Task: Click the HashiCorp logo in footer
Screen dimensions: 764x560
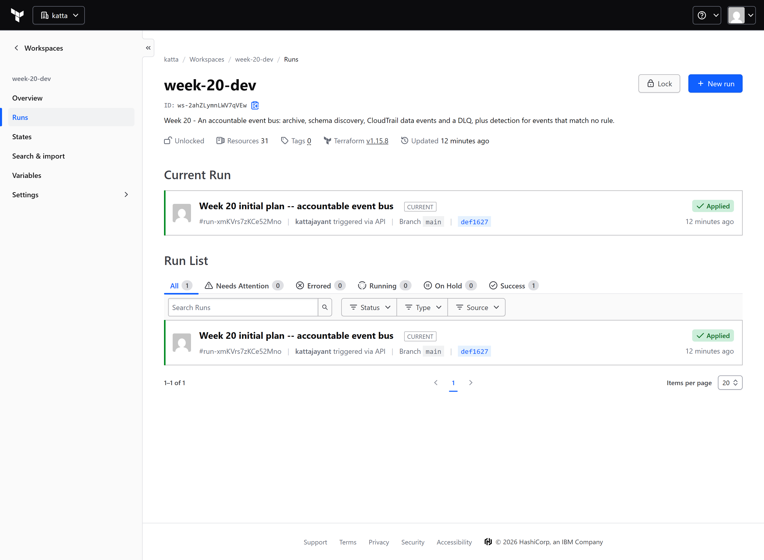Action: tap(488, 542)
